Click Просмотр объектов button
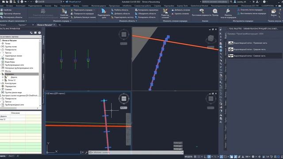This screenshot has height=159, width=283. [x=11, y=14]
